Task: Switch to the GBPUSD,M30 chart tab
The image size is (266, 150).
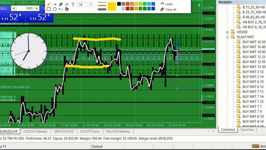Action: pos(64,132)
